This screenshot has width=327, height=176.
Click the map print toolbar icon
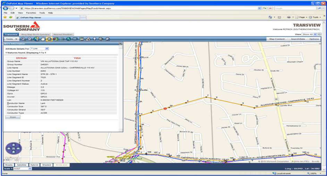pyautogui.click(x=88, y=39)
